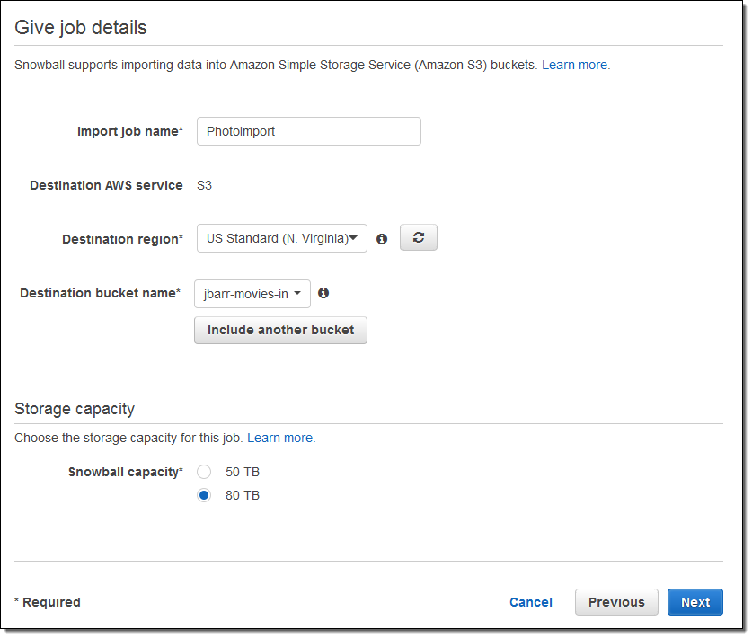Click the S3 destination service value
The width and height of the screenshot is (752, 638).
pyautogui.click(x=205, y=185)
